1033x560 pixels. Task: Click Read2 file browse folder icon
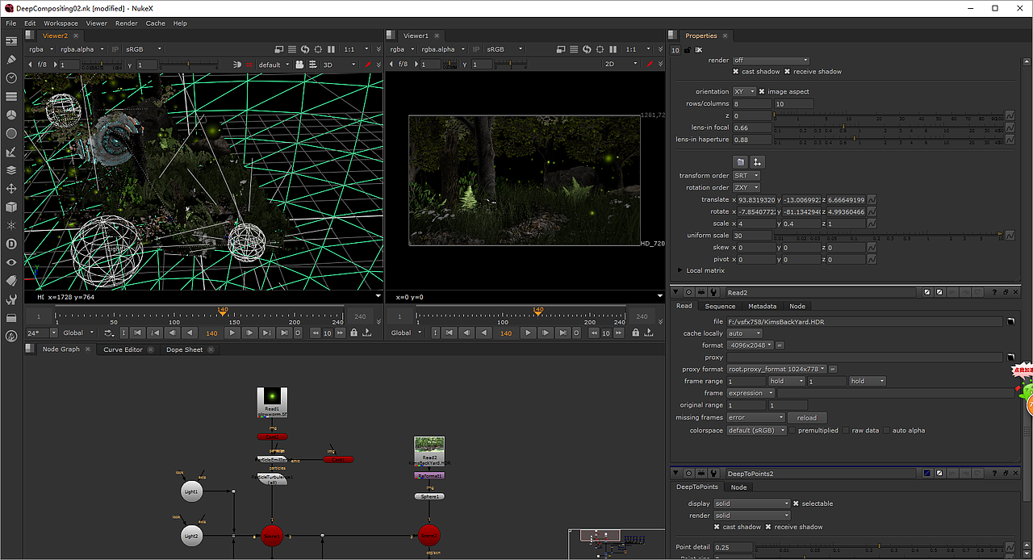pyautogui.click(x=1010, y=322)
